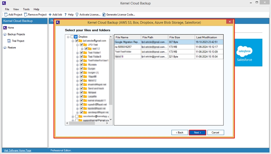This screenshot has width=271, height=154.
Task: Expand the Test Folder3 node
Action: [77, 57]
